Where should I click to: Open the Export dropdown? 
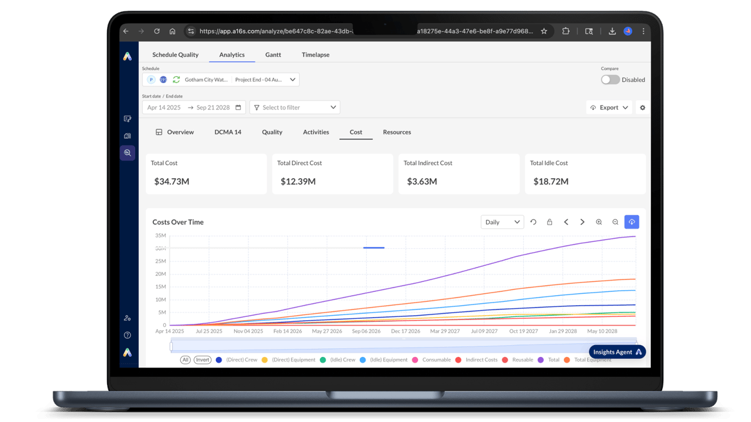point(609,108)
